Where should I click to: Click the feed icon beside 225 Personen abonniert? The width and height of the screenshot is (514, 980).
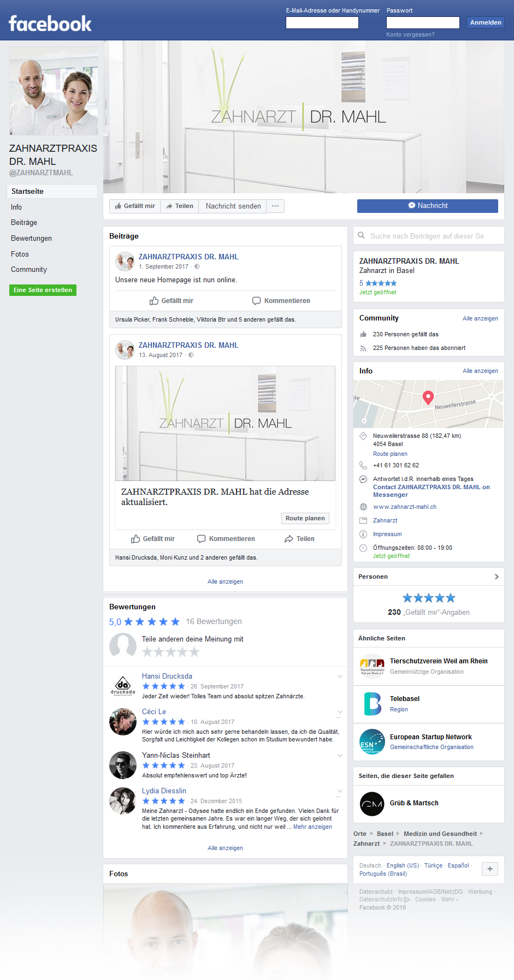click(363, 348)
